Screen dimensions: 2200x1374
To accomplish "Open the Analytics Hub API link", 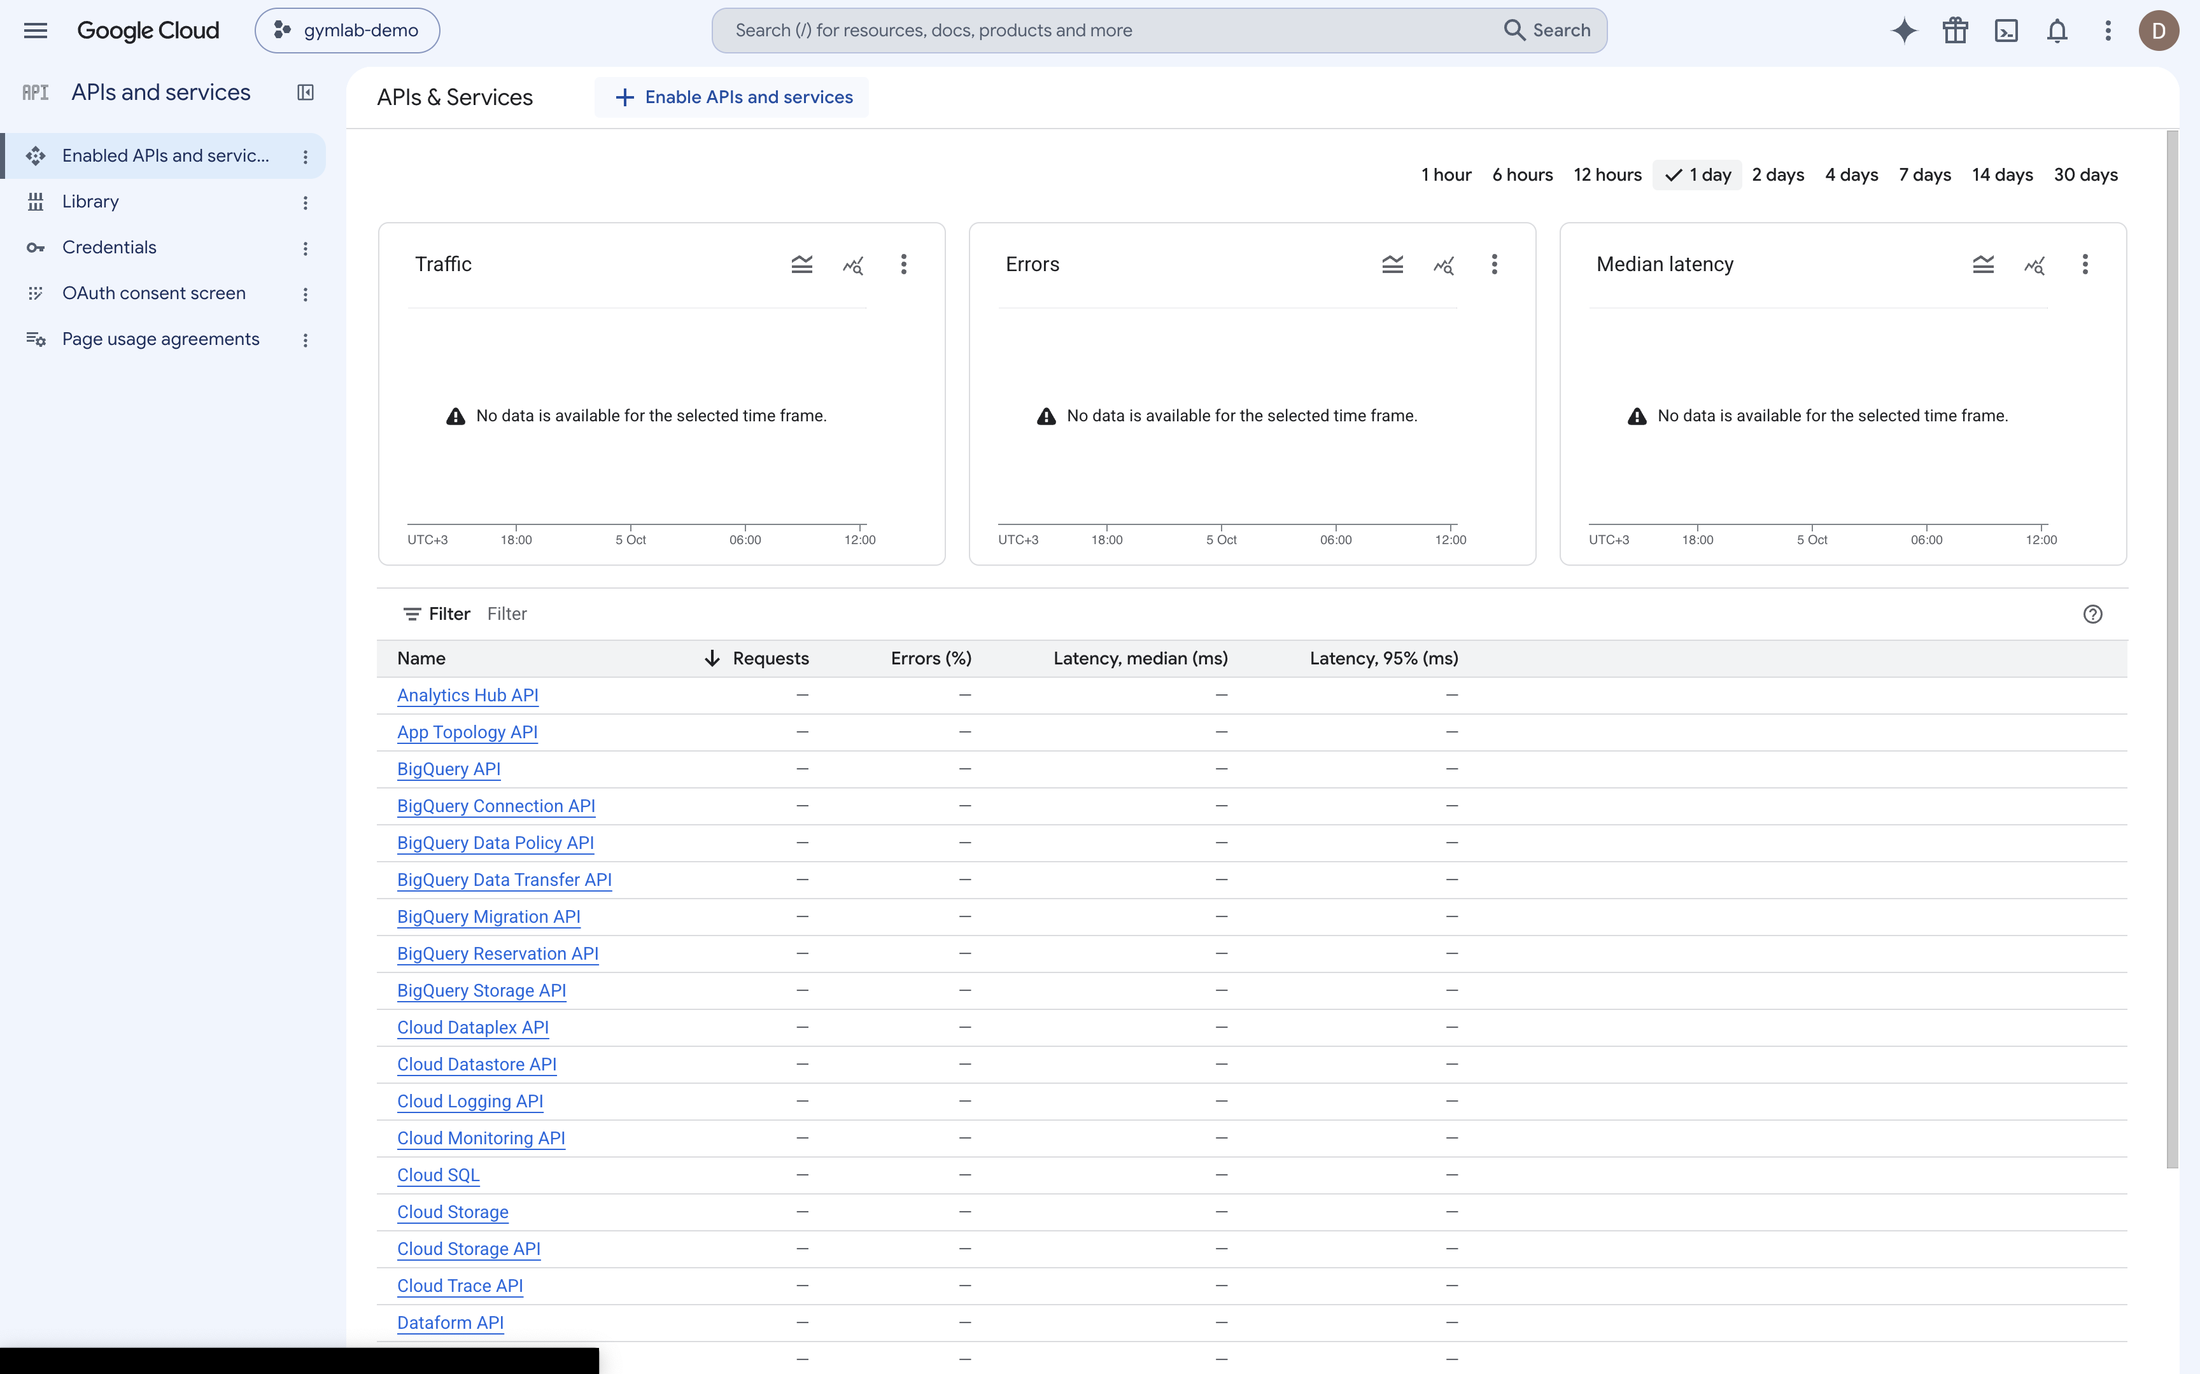I will click(467, 695).
